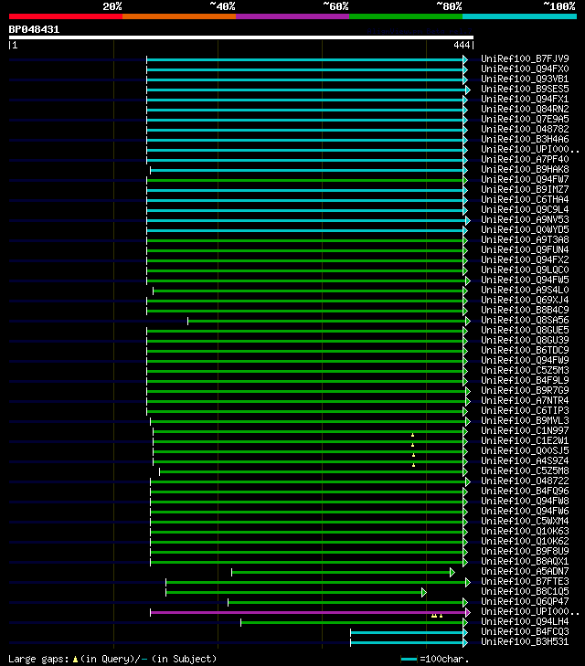Screen dimensions: 585x666
Task: Select the UniRef100_B4FQ96 label
Action: click(x=525, y=491)
